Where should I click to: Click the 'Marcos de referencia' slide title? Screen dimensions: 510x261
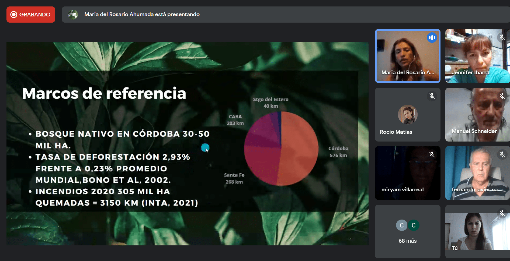[104, 93]
